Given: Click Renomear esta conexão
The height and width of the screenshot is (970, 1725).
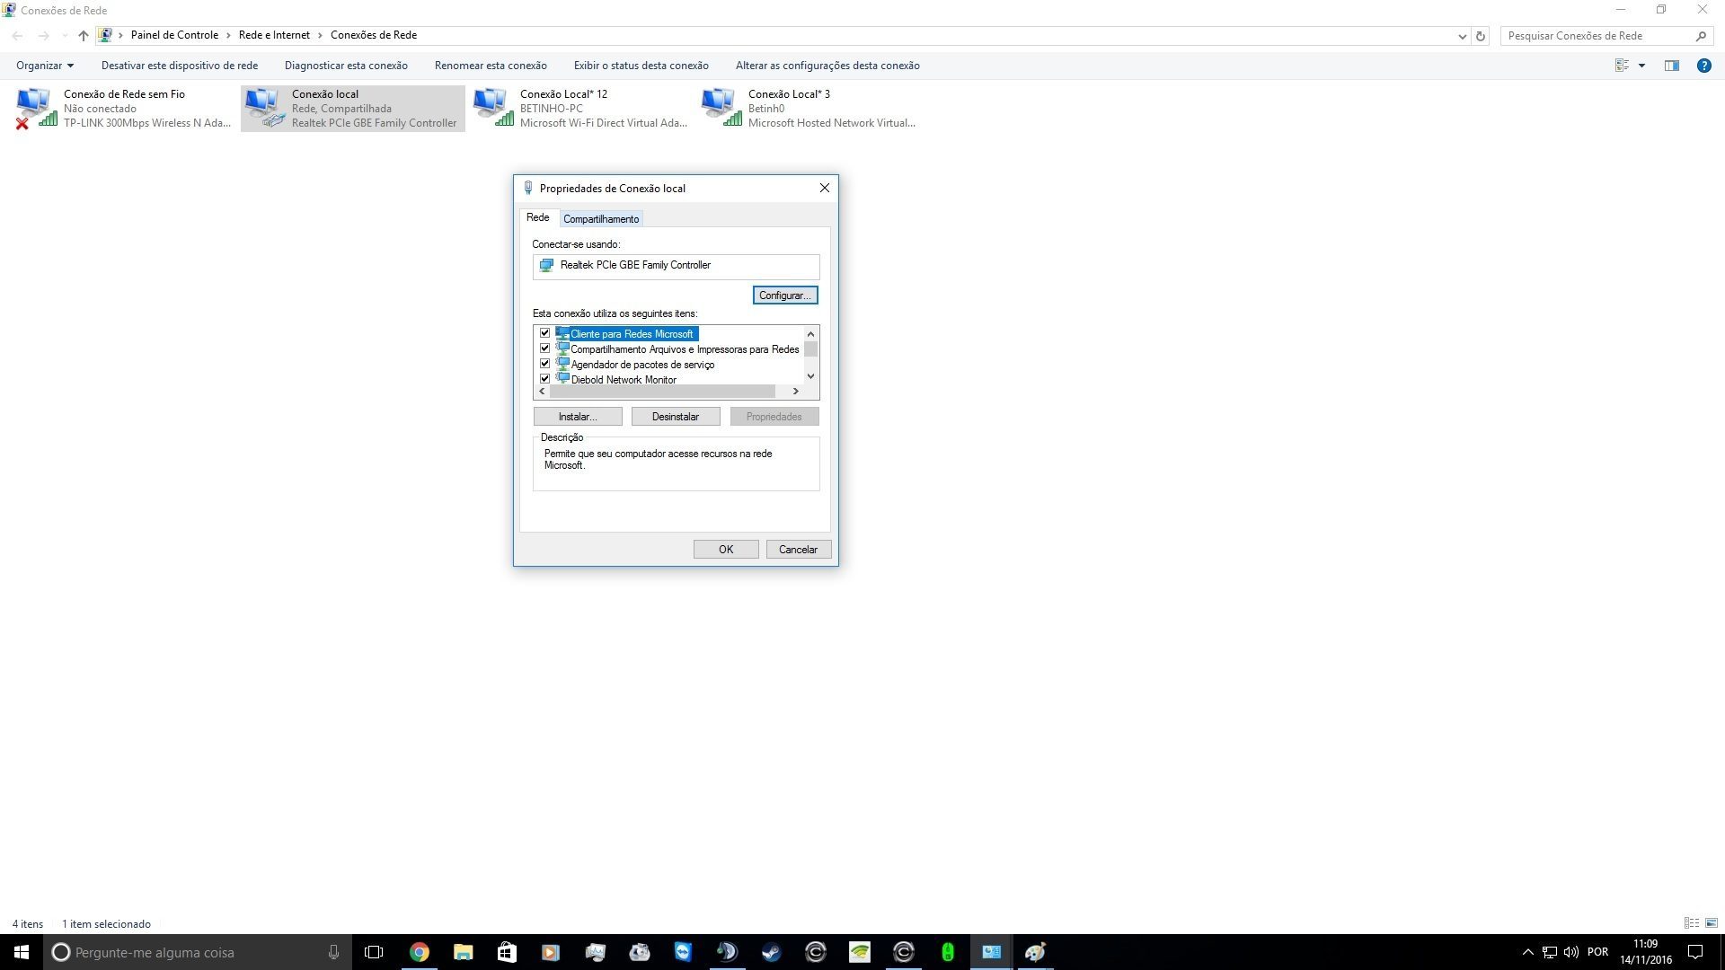Looking at the screenshot, I should (491, 66).
